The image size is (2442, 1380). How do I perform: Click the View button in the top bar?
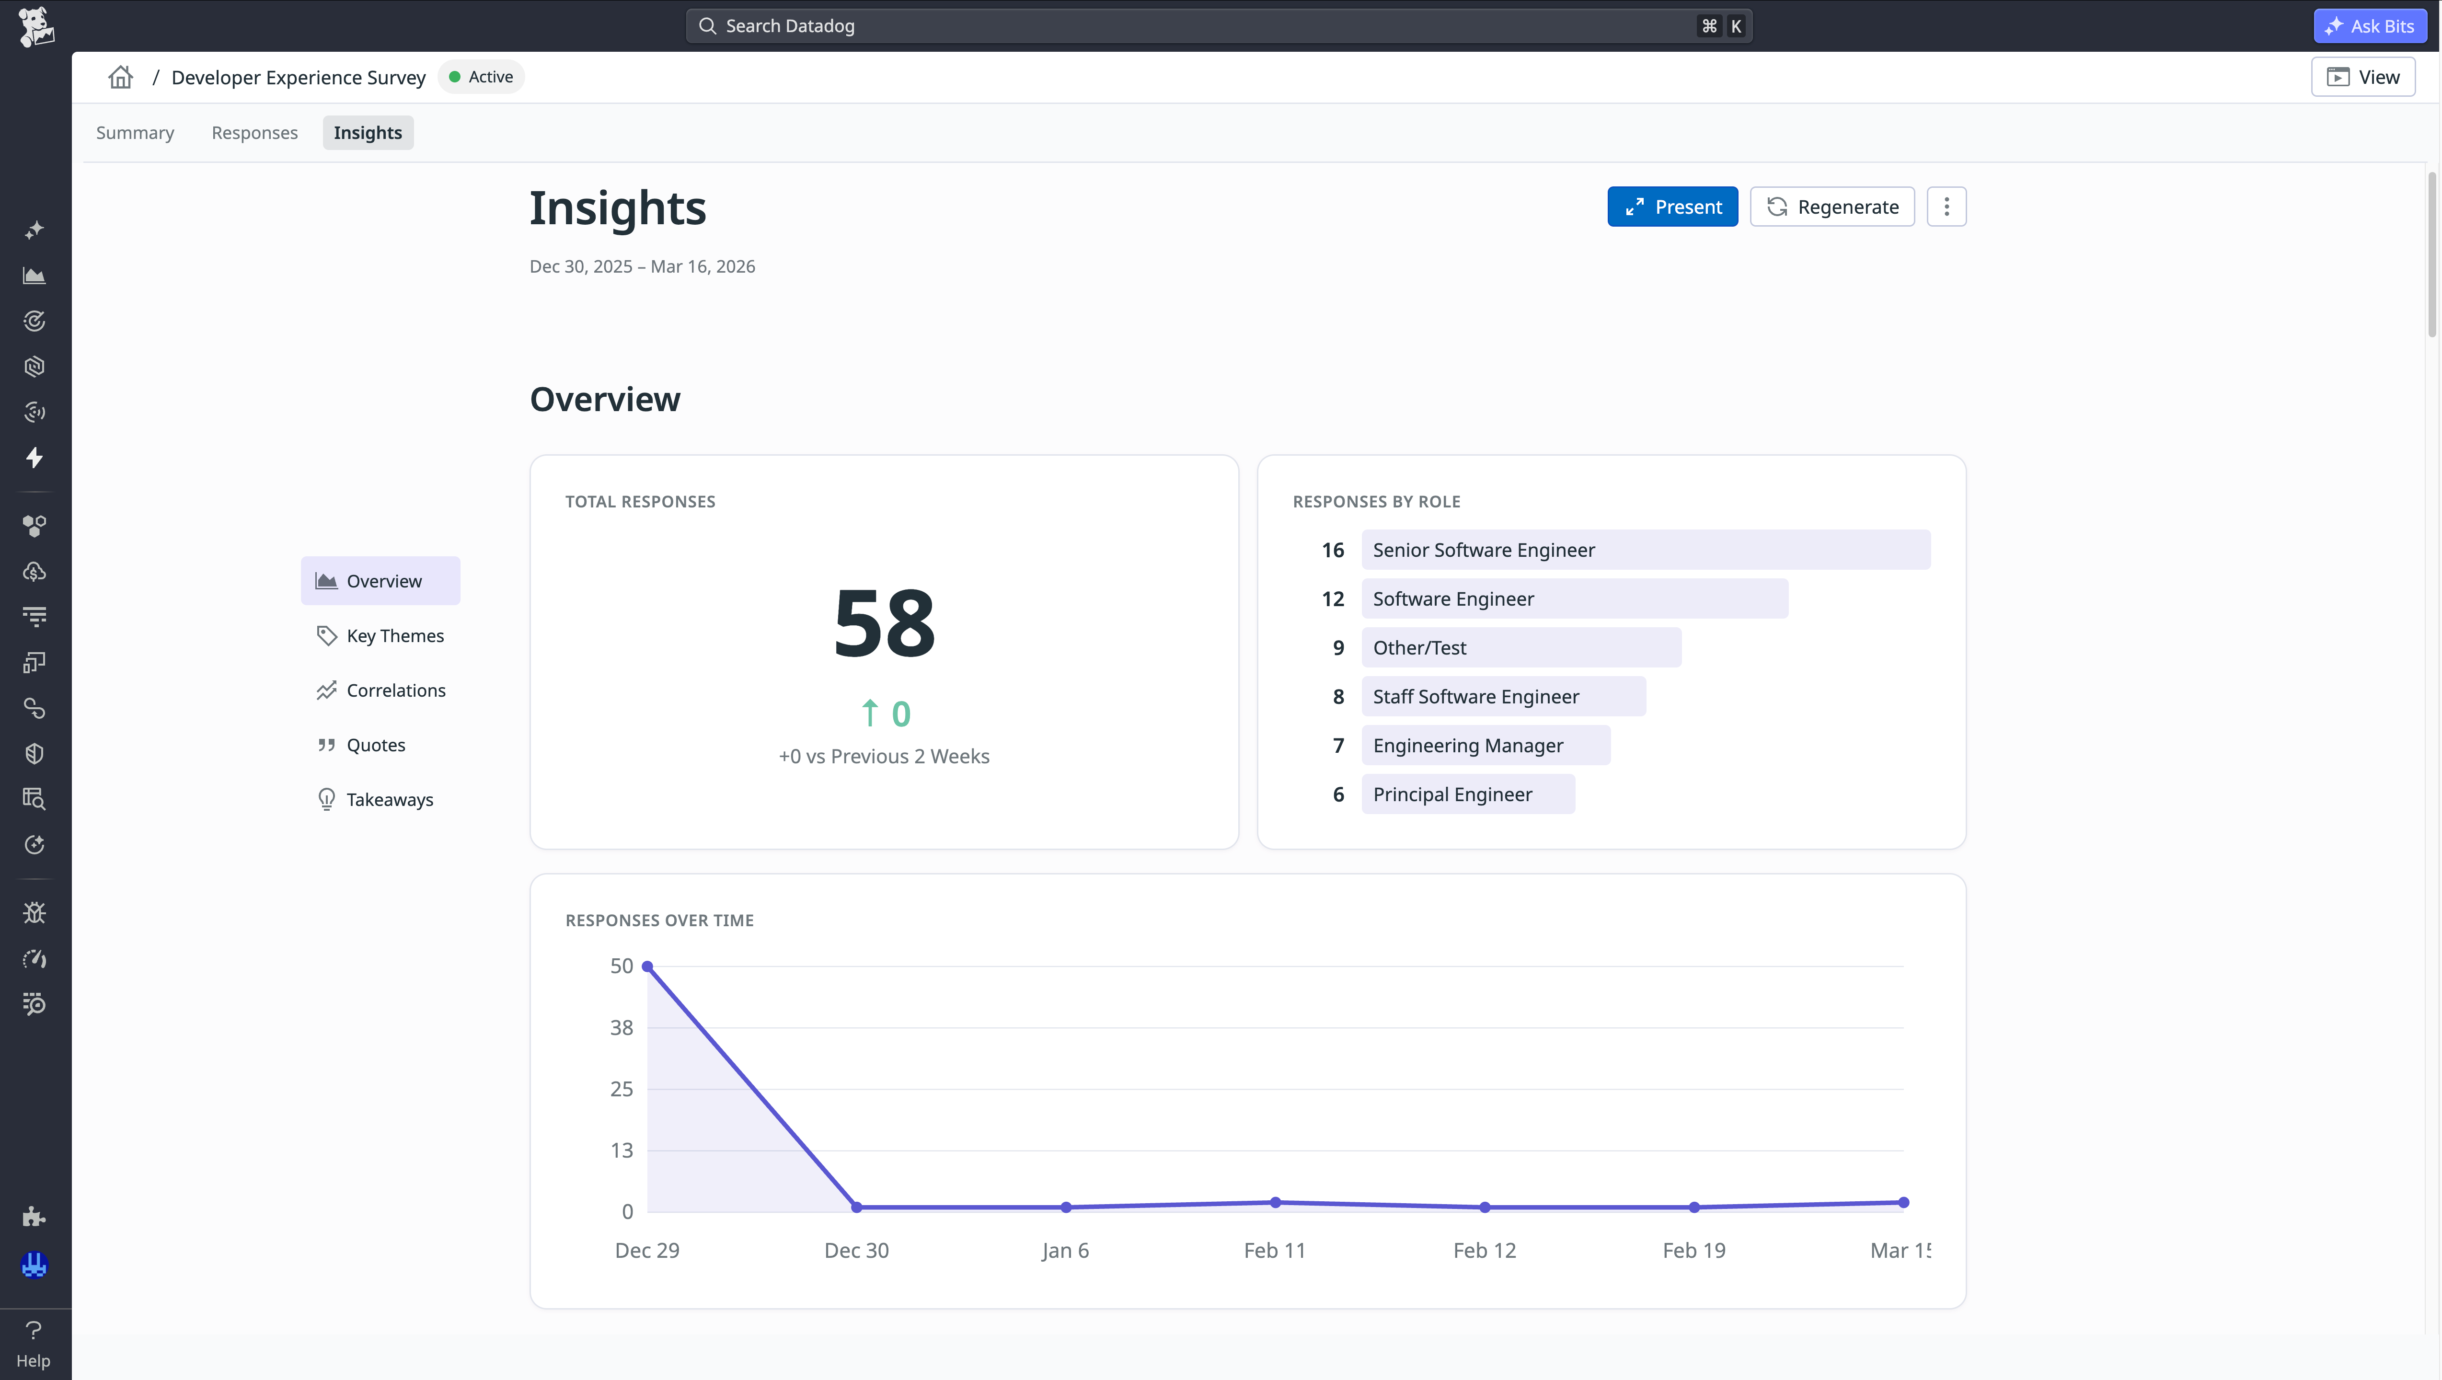pyautogui.click(x=2362, y=77)
